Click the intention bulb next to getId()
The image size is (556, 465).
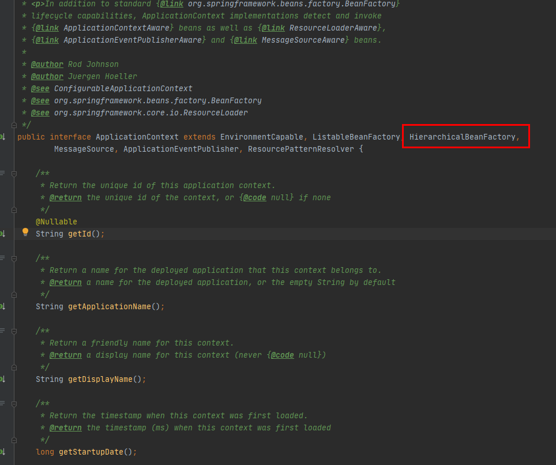(x=25, y=232)
